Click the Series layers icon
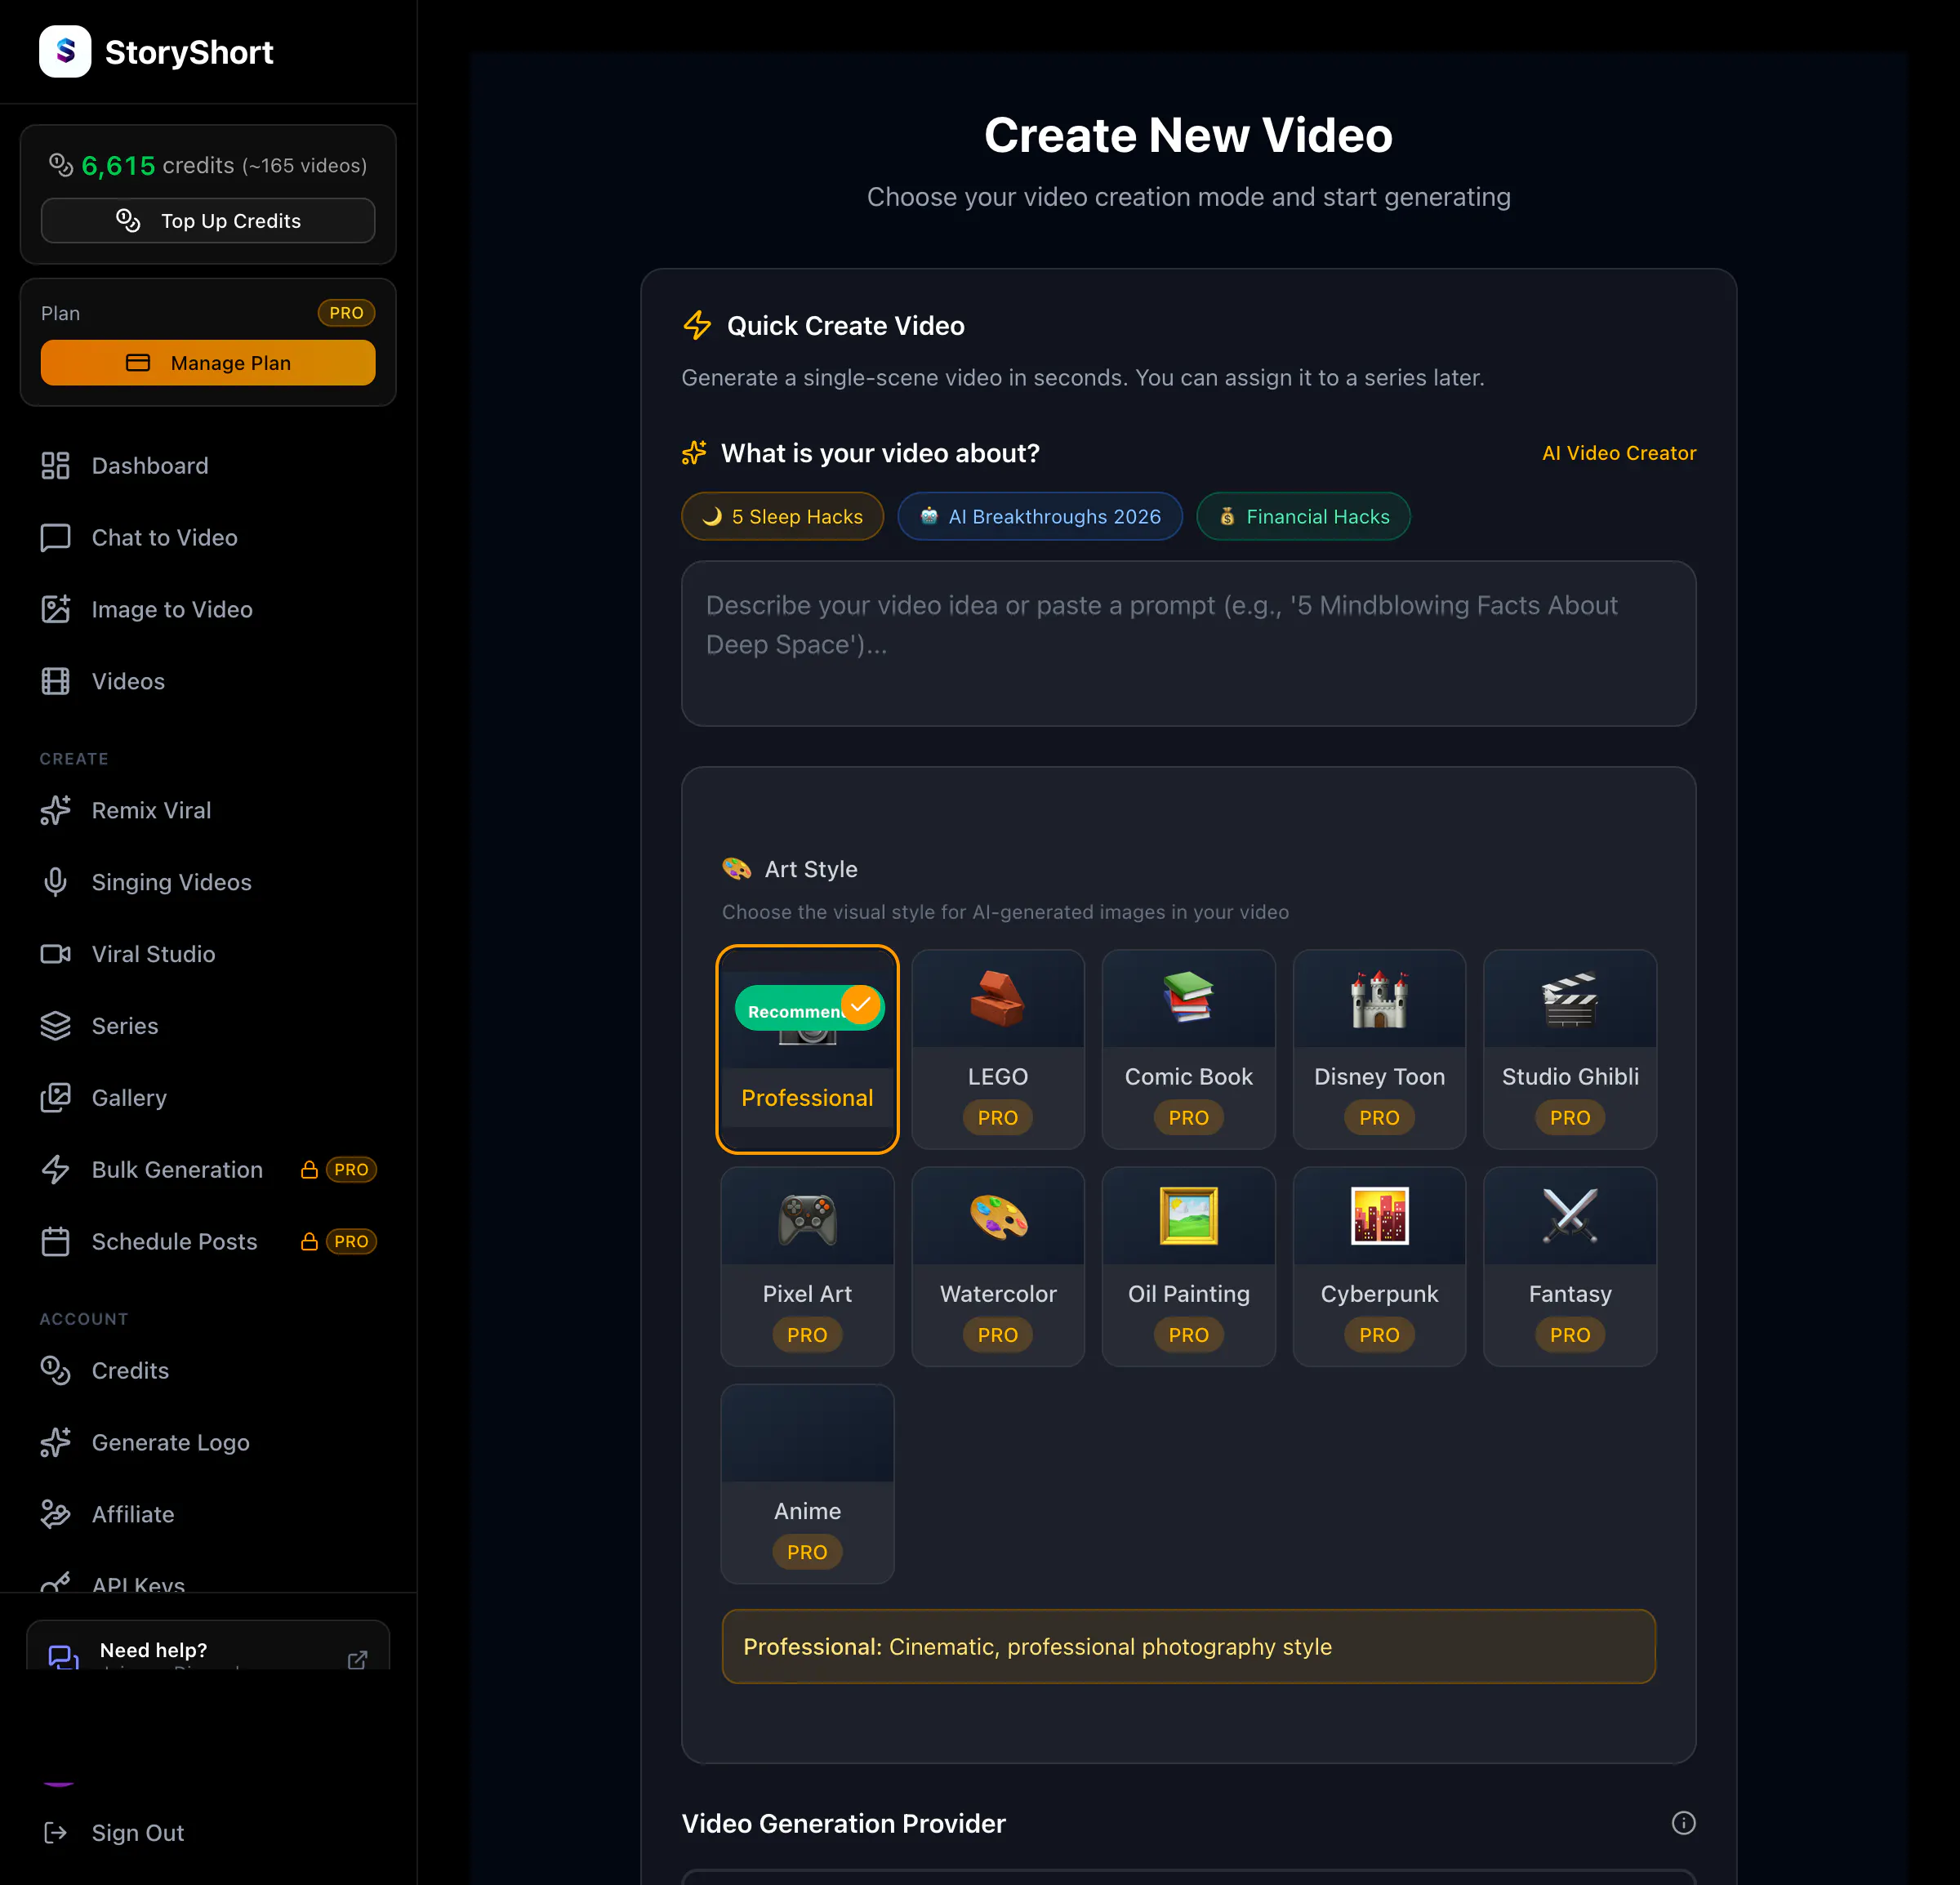 56,1027
